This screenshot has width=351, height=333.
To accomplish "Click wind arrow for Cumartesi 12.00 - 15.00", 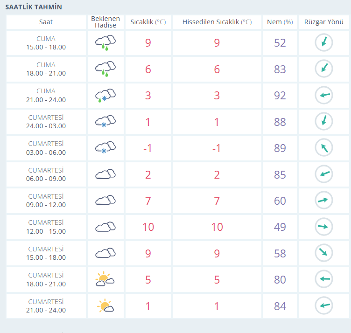I will pyautogui.click(x=324, y=227).
